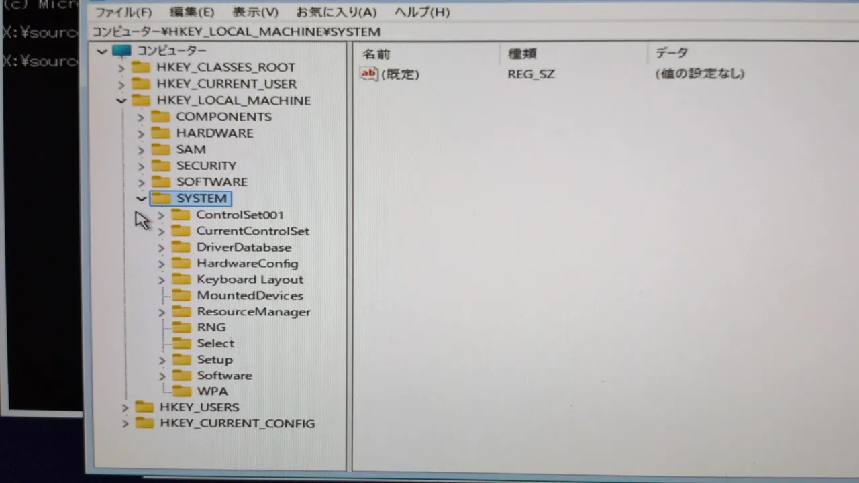This screenshot has height=483, width=859.
Task: Click the コンピューター computer icon
Action: tap(121, 50)
